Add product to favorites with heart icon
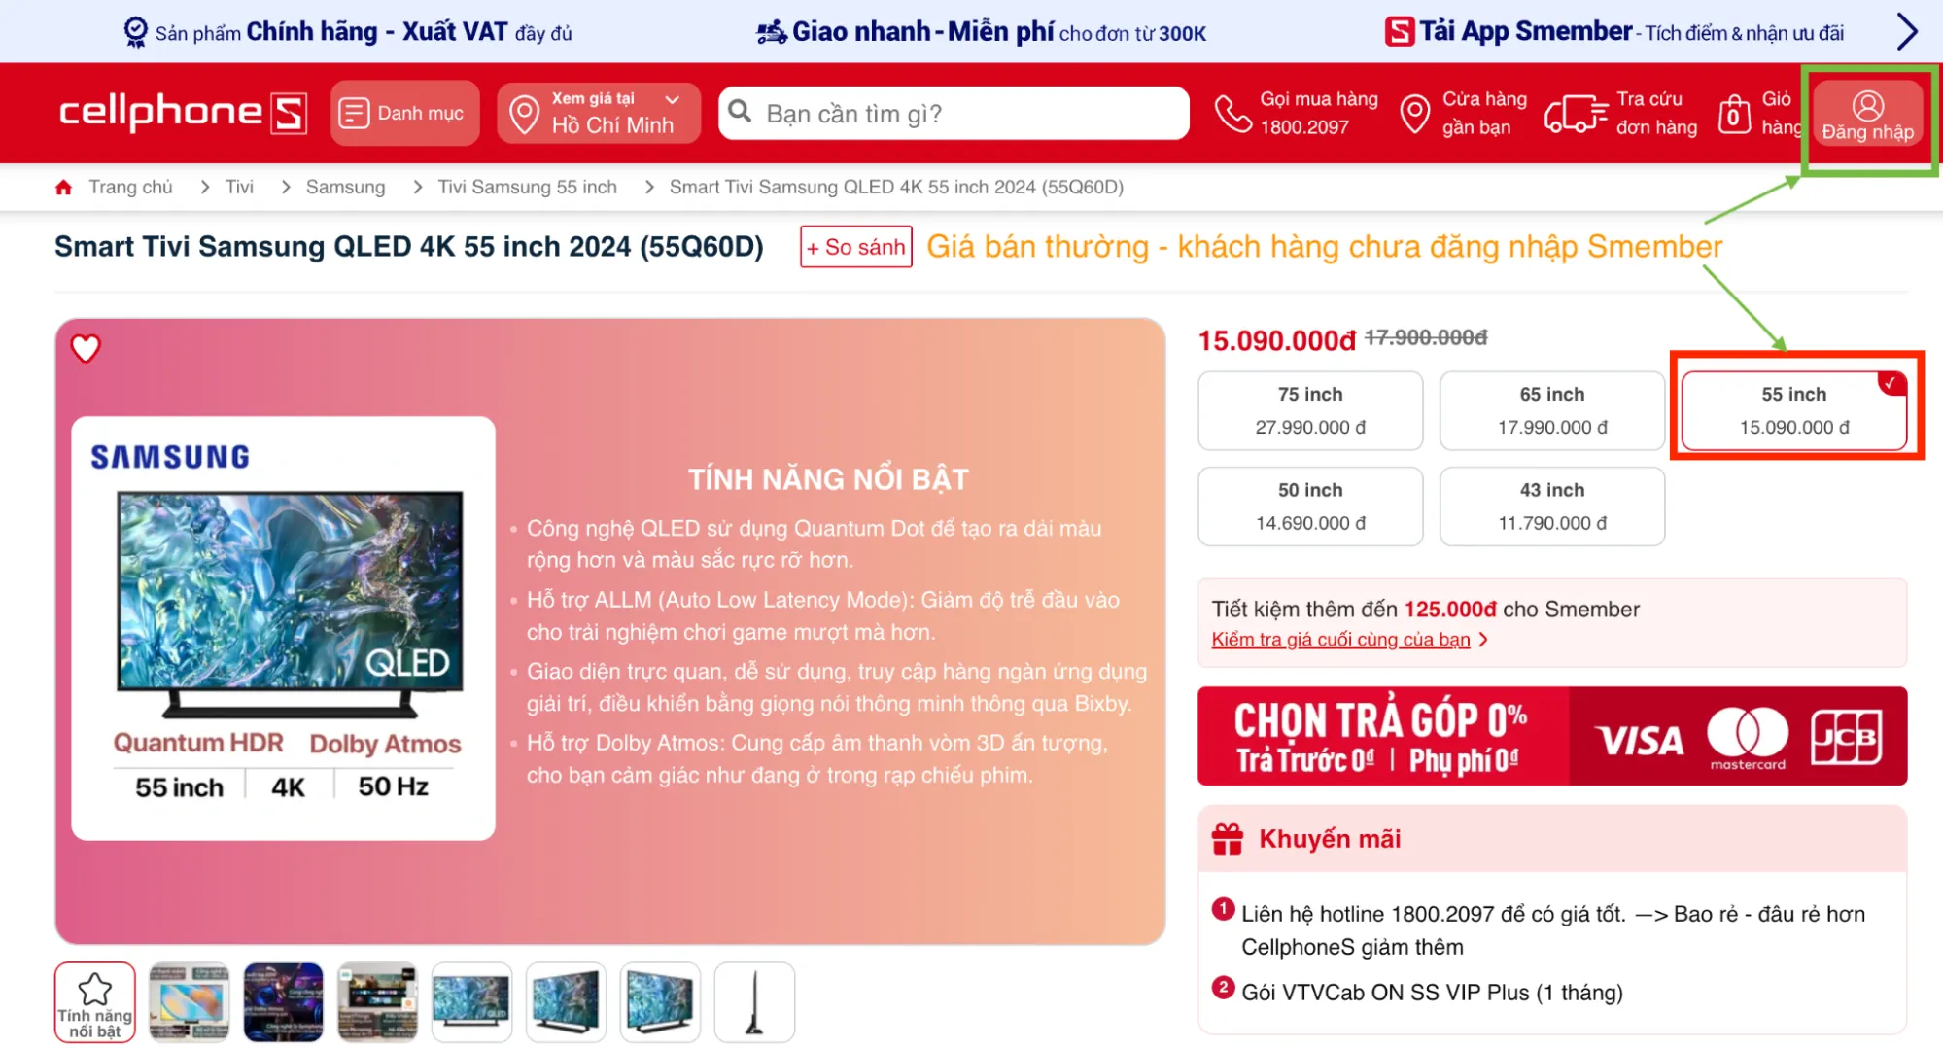 point(86,348)
